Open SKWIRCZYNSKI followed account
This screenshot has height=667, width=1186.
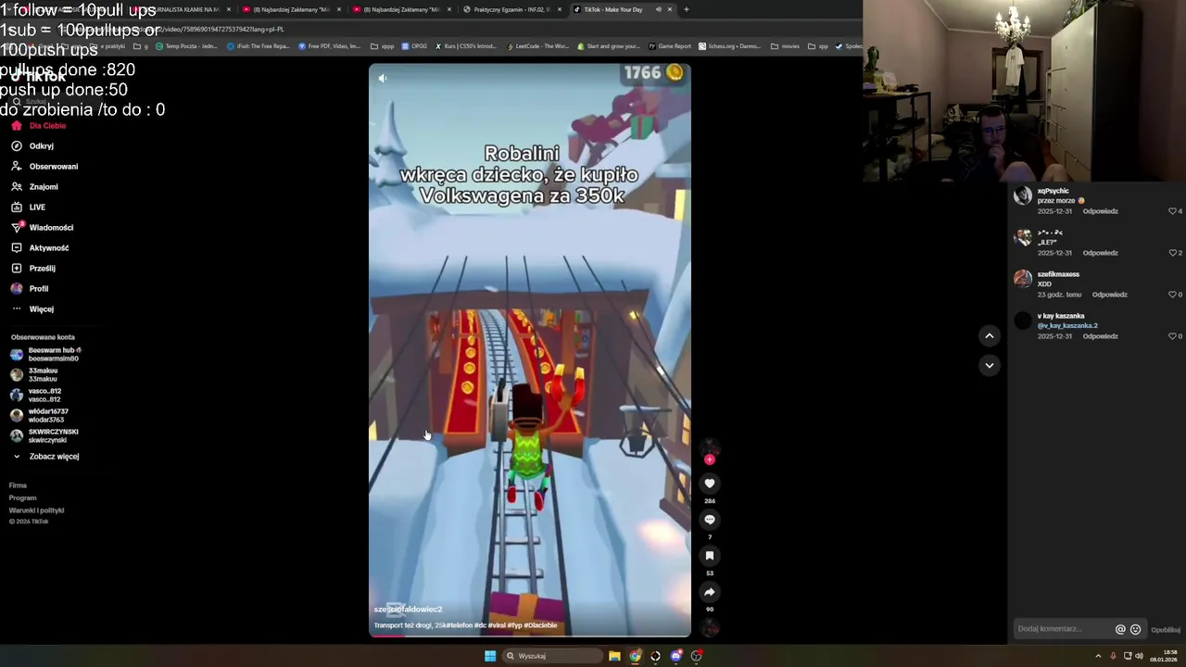[44, 435]
